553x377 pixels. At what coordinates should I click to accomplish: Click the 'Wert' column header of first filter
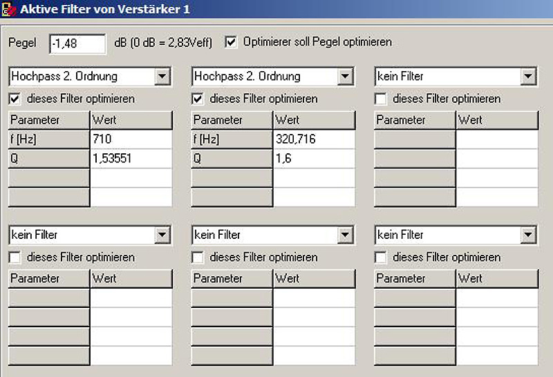(131, 120)
